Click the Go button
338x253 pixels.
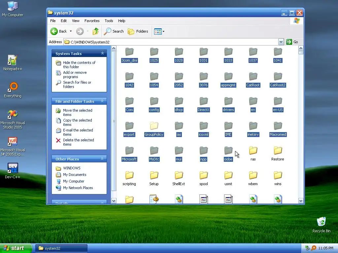point(292,42)
